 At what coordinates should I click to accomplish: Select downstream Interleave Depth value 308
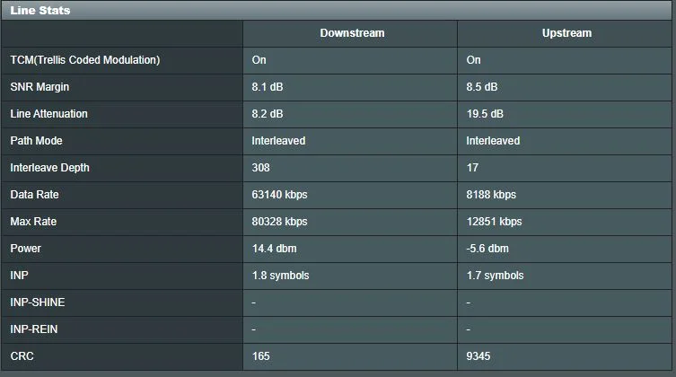pos(261,168)
